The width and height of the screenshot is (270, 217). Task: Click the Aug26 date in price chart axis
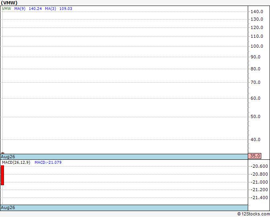pos(8,157)
